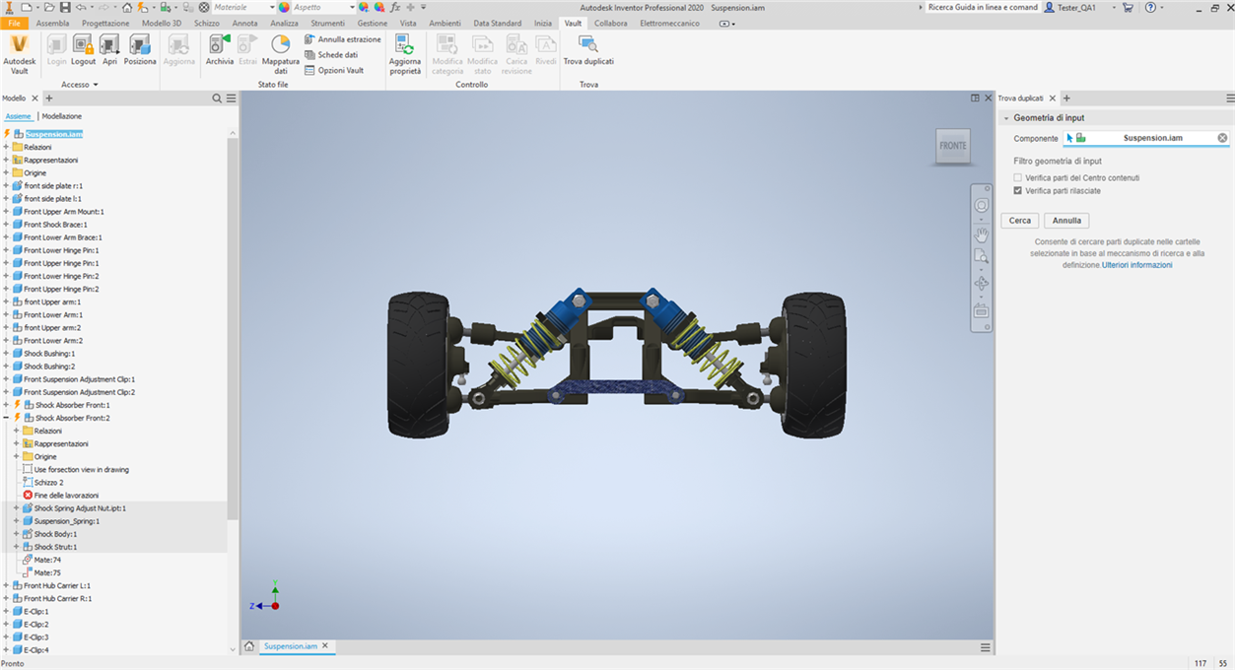Click the component selection arrow in Trova duplicati

tap(1069, 138)
